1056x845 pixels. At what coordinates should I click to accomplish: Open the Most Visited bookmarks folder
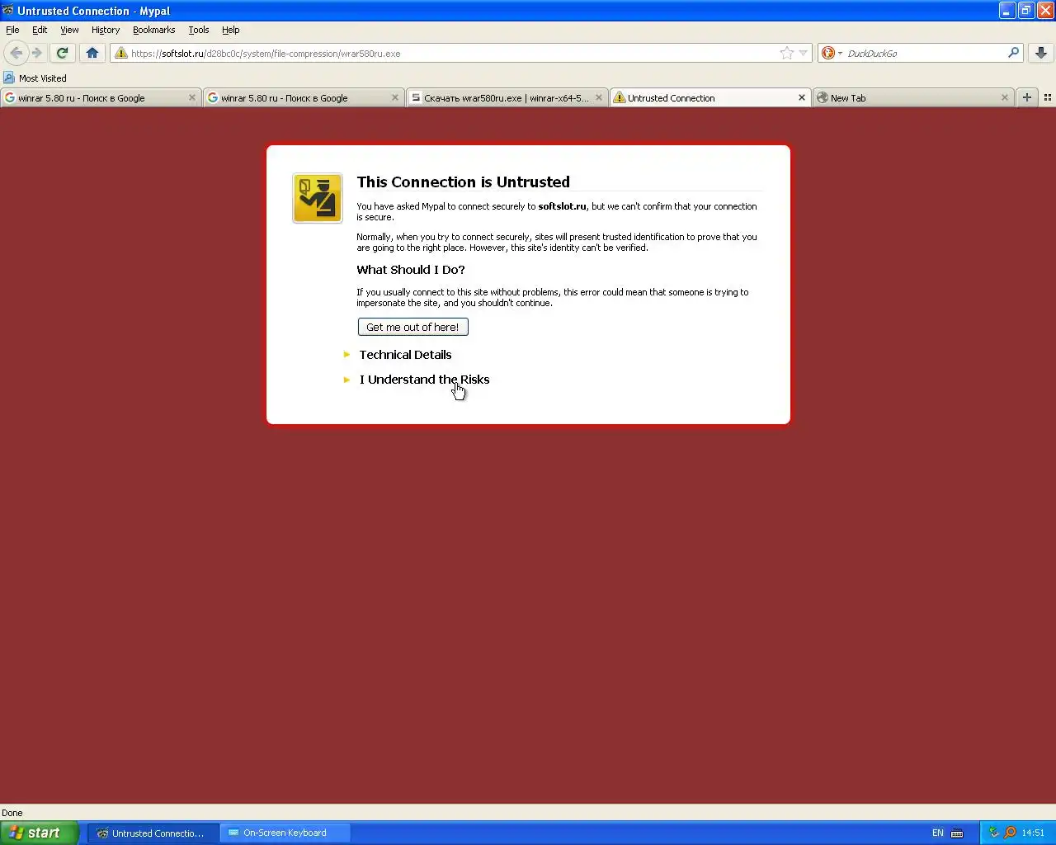click(x=35, y=78)
